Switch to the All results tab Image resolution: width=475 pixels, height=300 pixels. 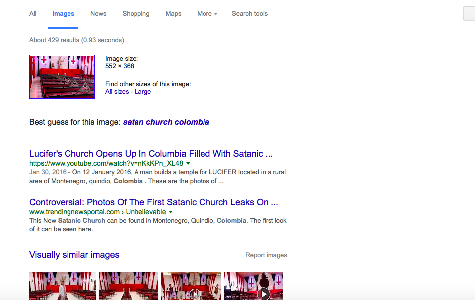point(33,14)
